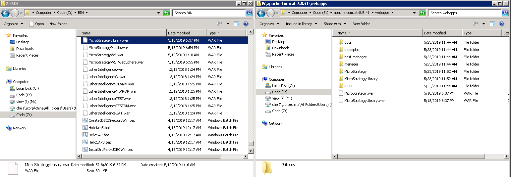Click Search BIN input field
511x177 pixels.
point(209,13)
